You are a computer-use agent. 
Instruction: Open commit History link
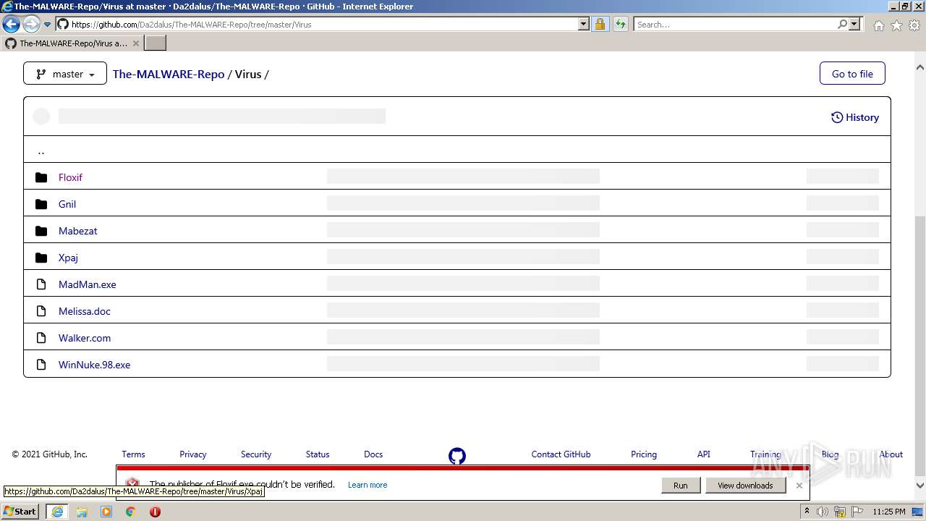[855, 117]
